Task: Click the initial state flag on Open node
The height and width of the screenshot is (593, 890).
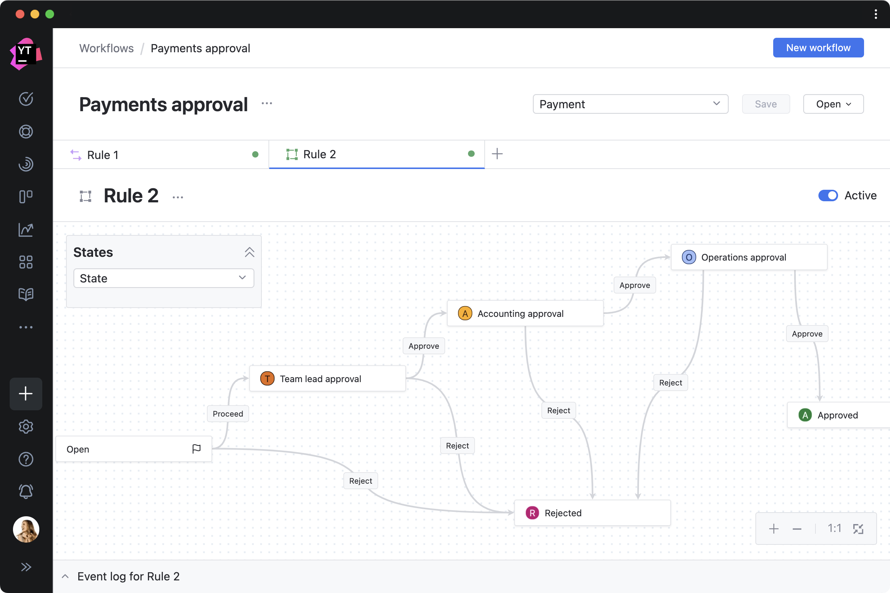Action: coord(197,449)
